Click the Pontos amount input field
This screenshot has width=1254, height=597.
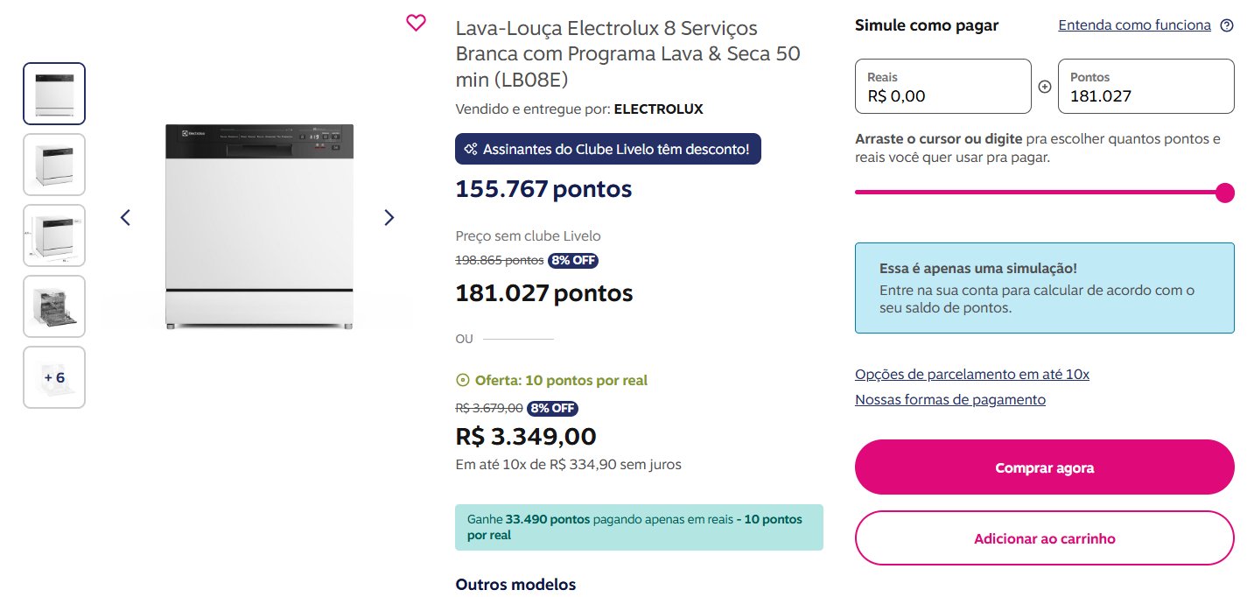[x=1146, y=87]
